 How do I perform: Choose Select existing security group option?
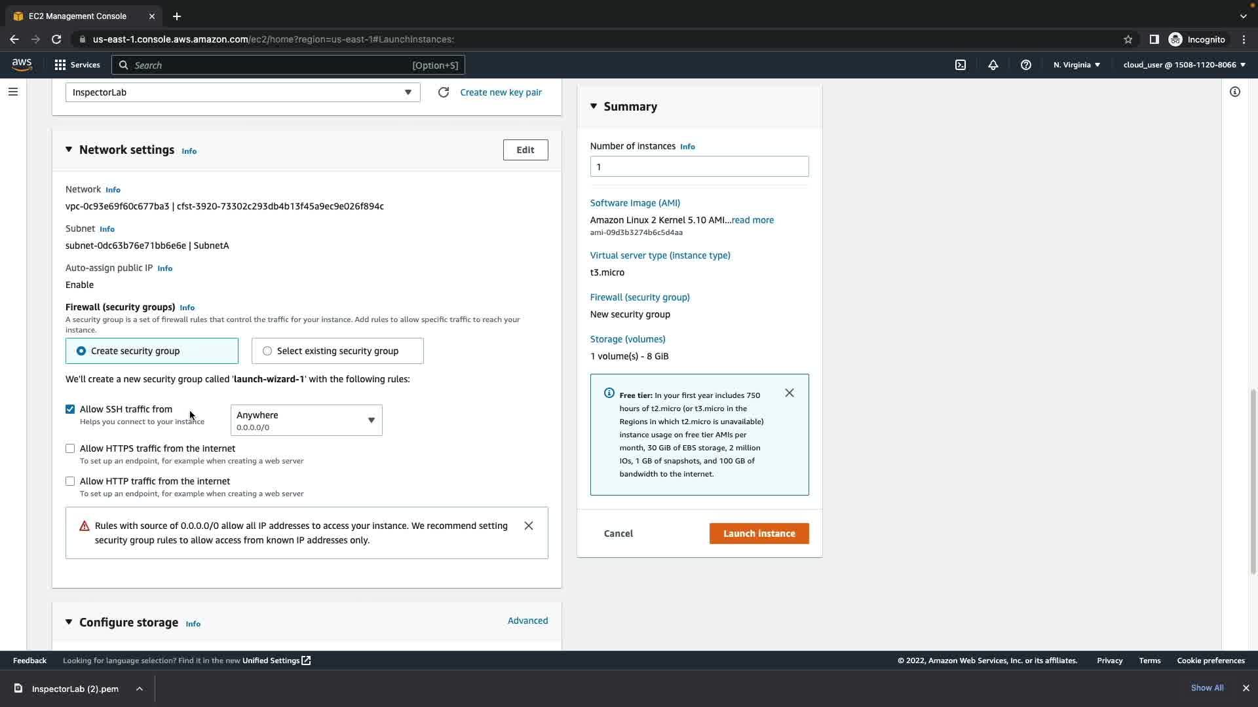click(x=267, y=351)
